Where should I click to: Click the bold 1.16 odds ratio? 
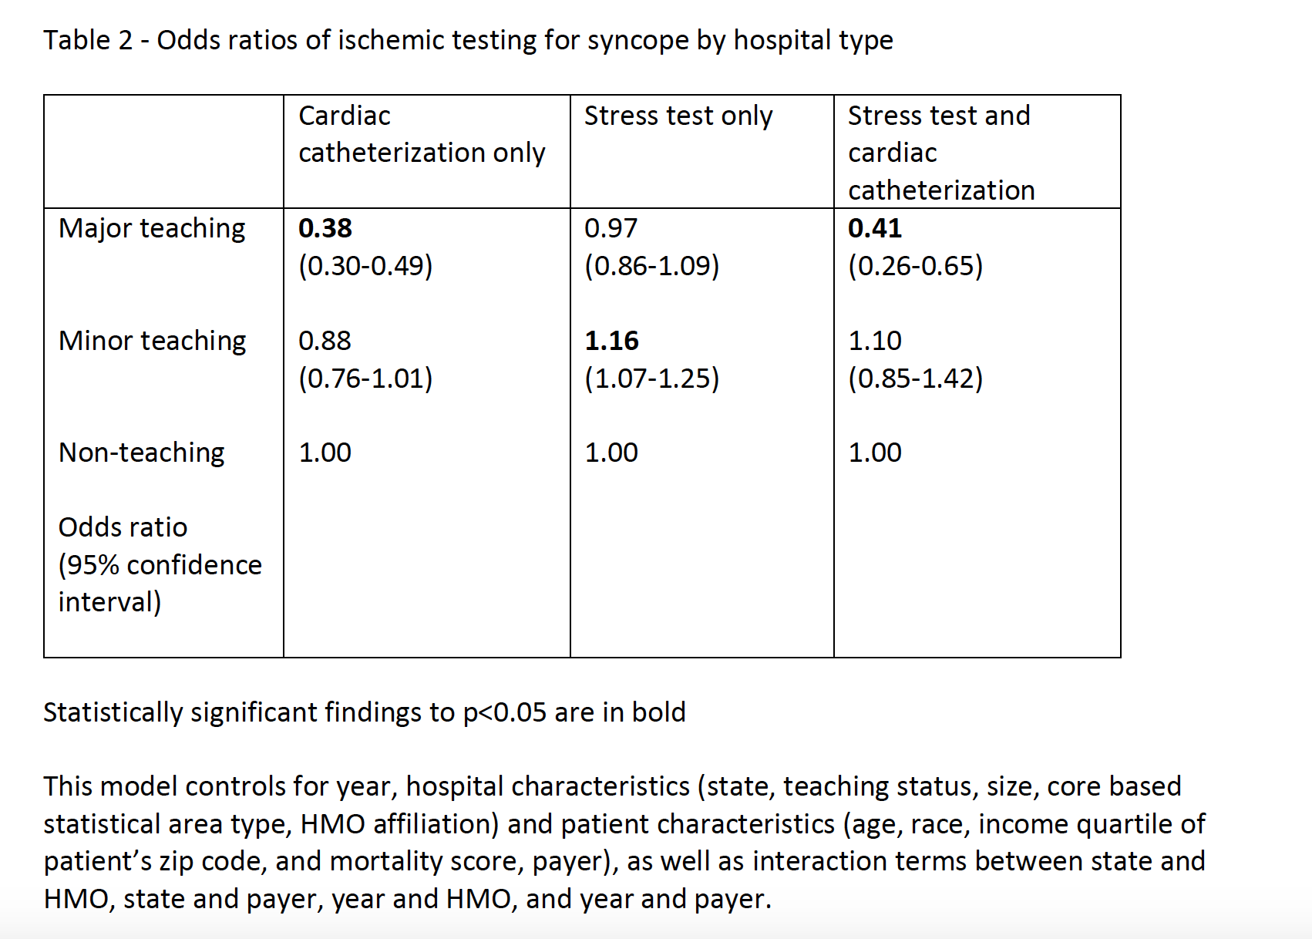point(612,341)
